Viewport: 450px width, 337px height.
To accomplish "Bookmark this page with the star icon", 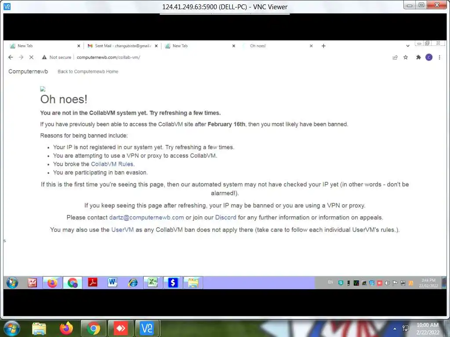I will pyautogui.click(x=406, y=57).
